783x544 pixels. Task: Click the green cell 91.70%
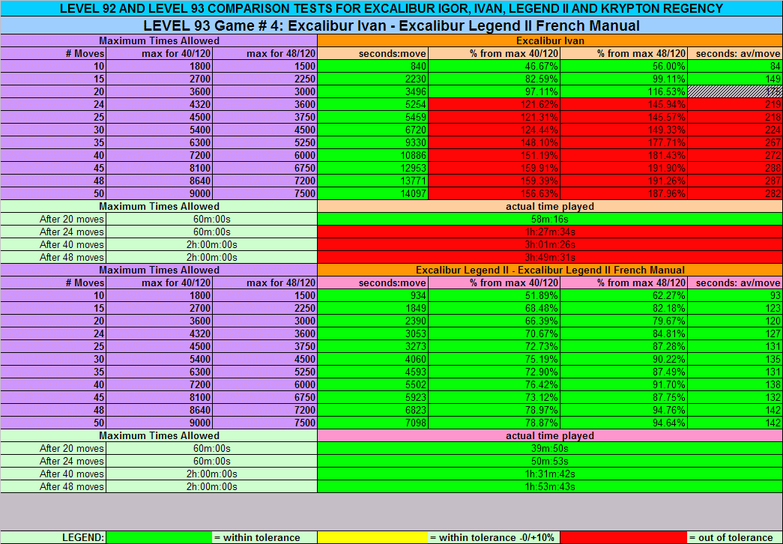[623, 384]
